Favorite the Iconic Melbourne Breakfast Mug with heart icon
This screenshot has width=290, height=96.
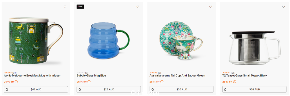pyautogui.click(x=65, y=7)
